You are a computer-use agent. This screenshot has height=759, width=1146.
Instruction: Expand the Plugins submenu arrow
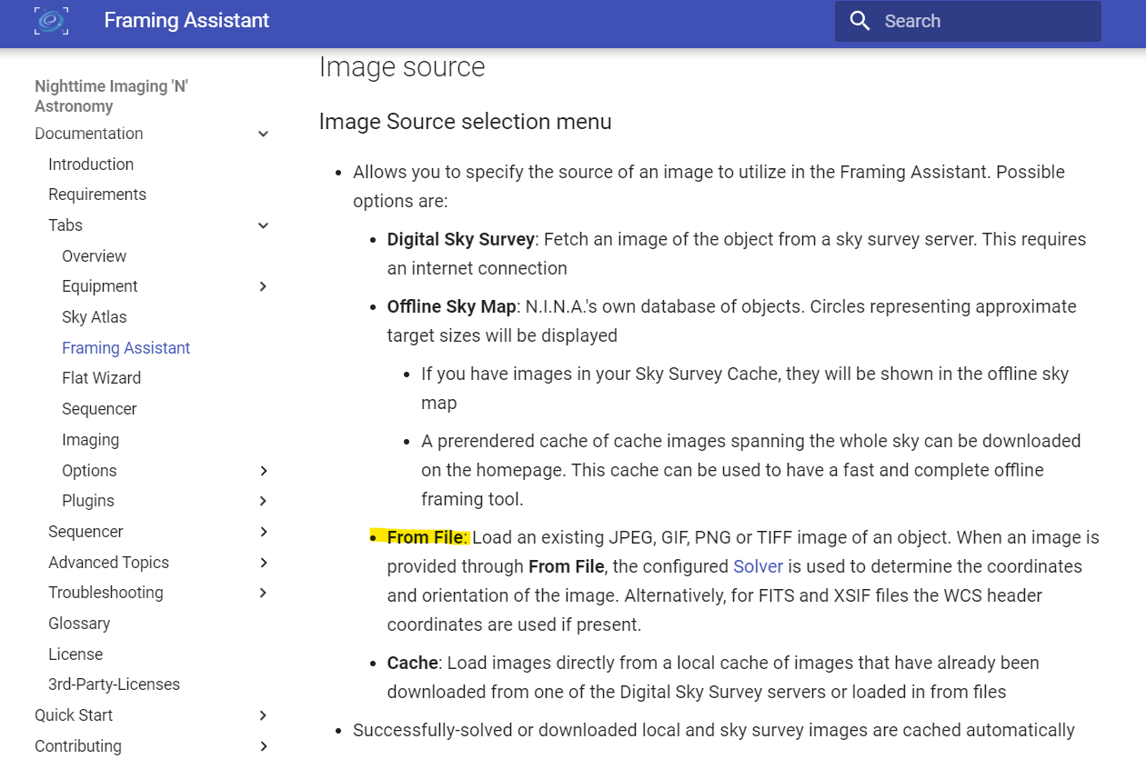click(x=263, y=501)
